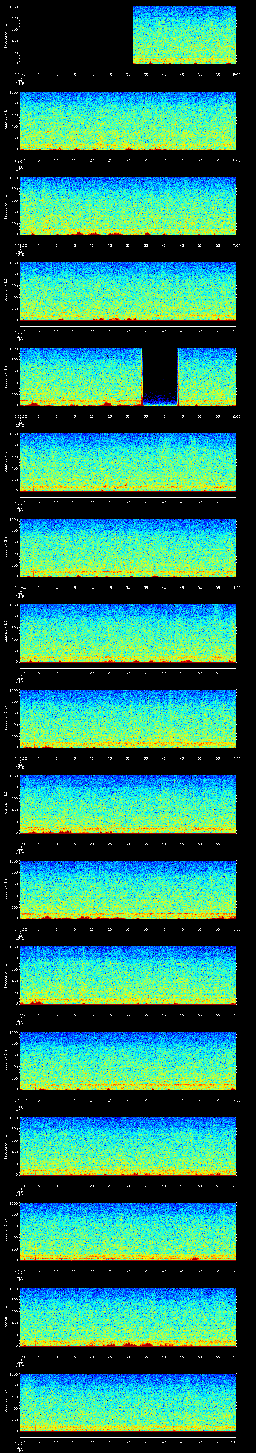Click the 5:00 end time label
This screenshot has width=256, height=1453.
coord(236,74)
